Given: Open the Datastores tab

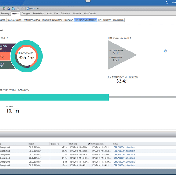Looking at the screenshot, I should pyautogui.click(x=66, y=14).
